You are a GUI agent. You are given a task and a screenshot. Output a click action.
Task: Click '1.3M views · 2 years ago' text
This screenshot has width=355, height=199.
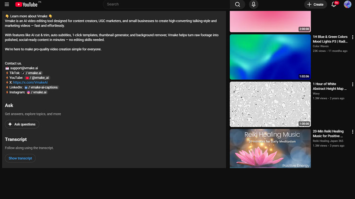[x=328, y=98]
